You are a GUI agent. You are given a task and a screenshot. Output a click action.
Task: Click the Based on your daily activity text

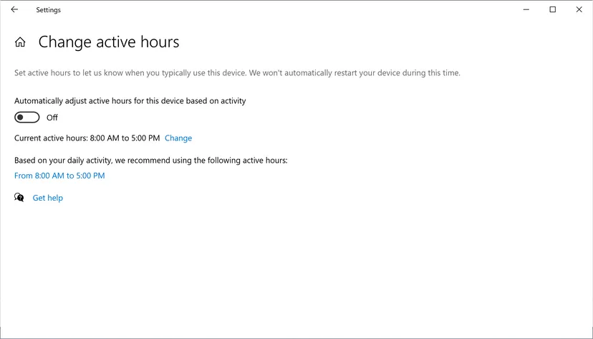tap(150, 161)
